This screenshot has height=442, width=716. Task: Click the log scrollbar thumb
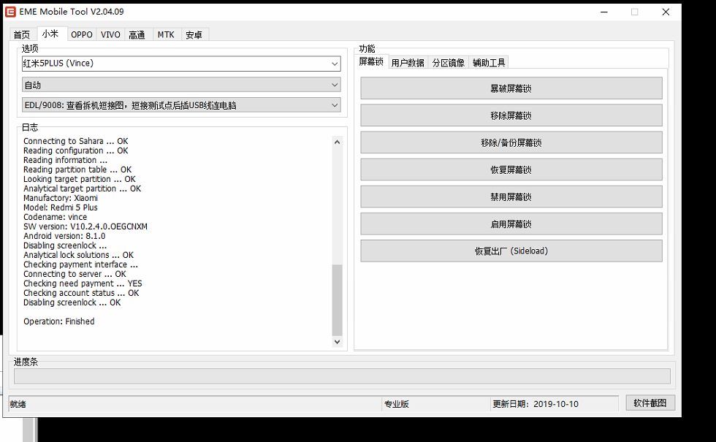(337, 300)
